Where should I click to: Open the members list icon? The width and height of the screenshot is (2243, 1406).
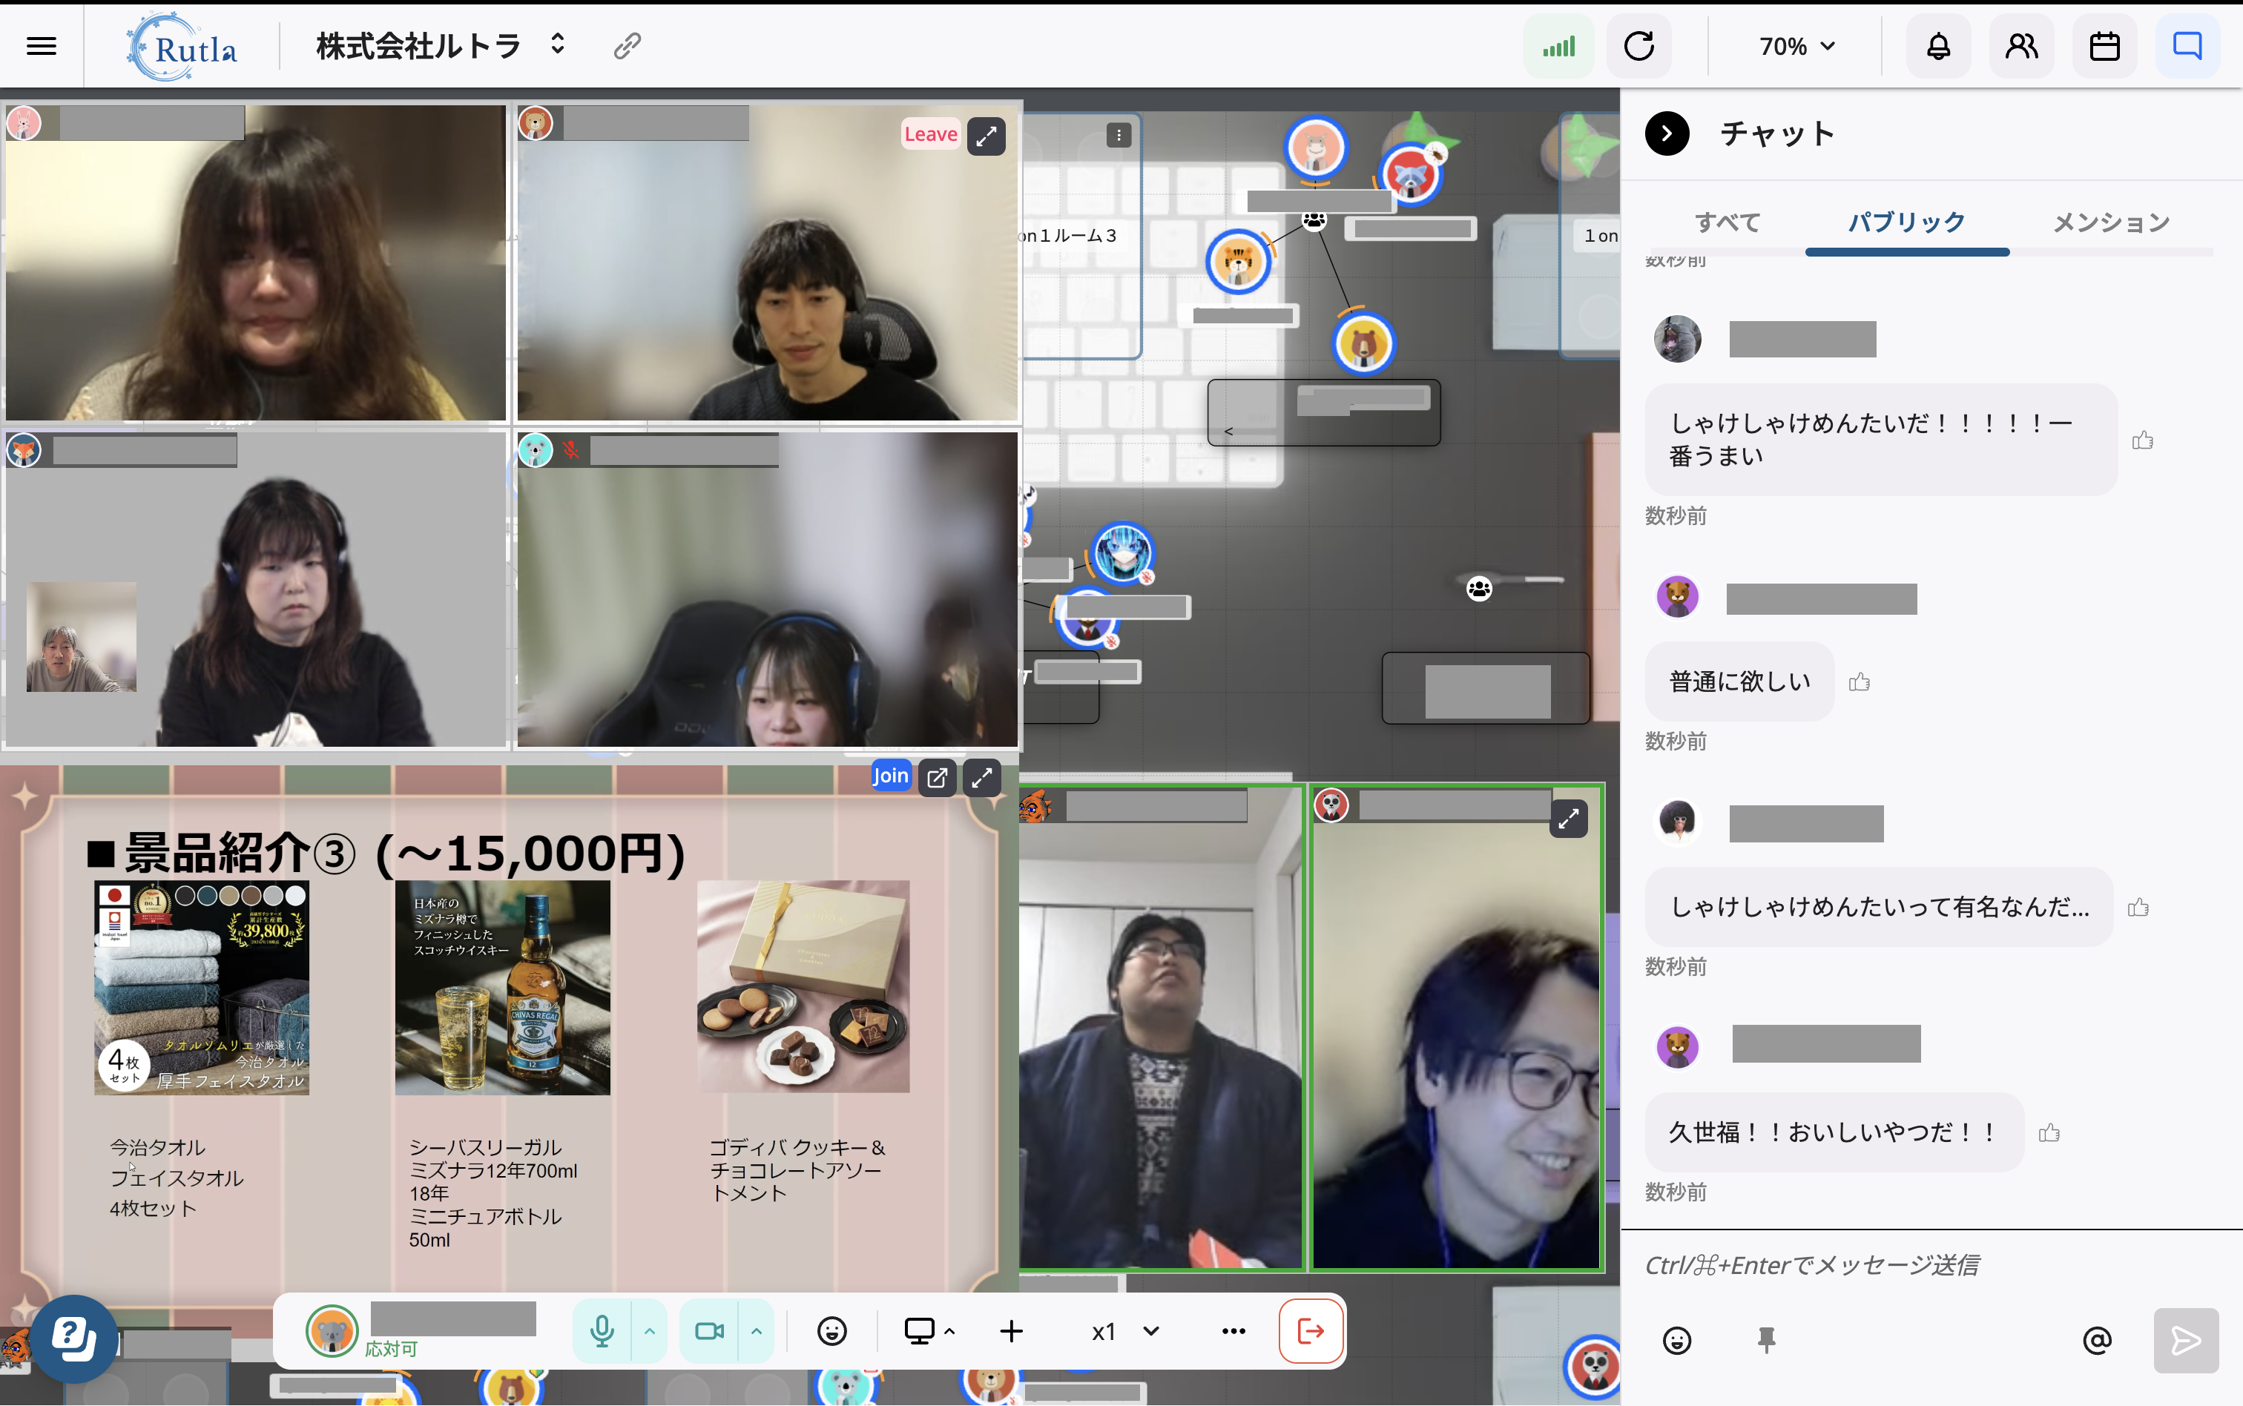pos(2020,45)
